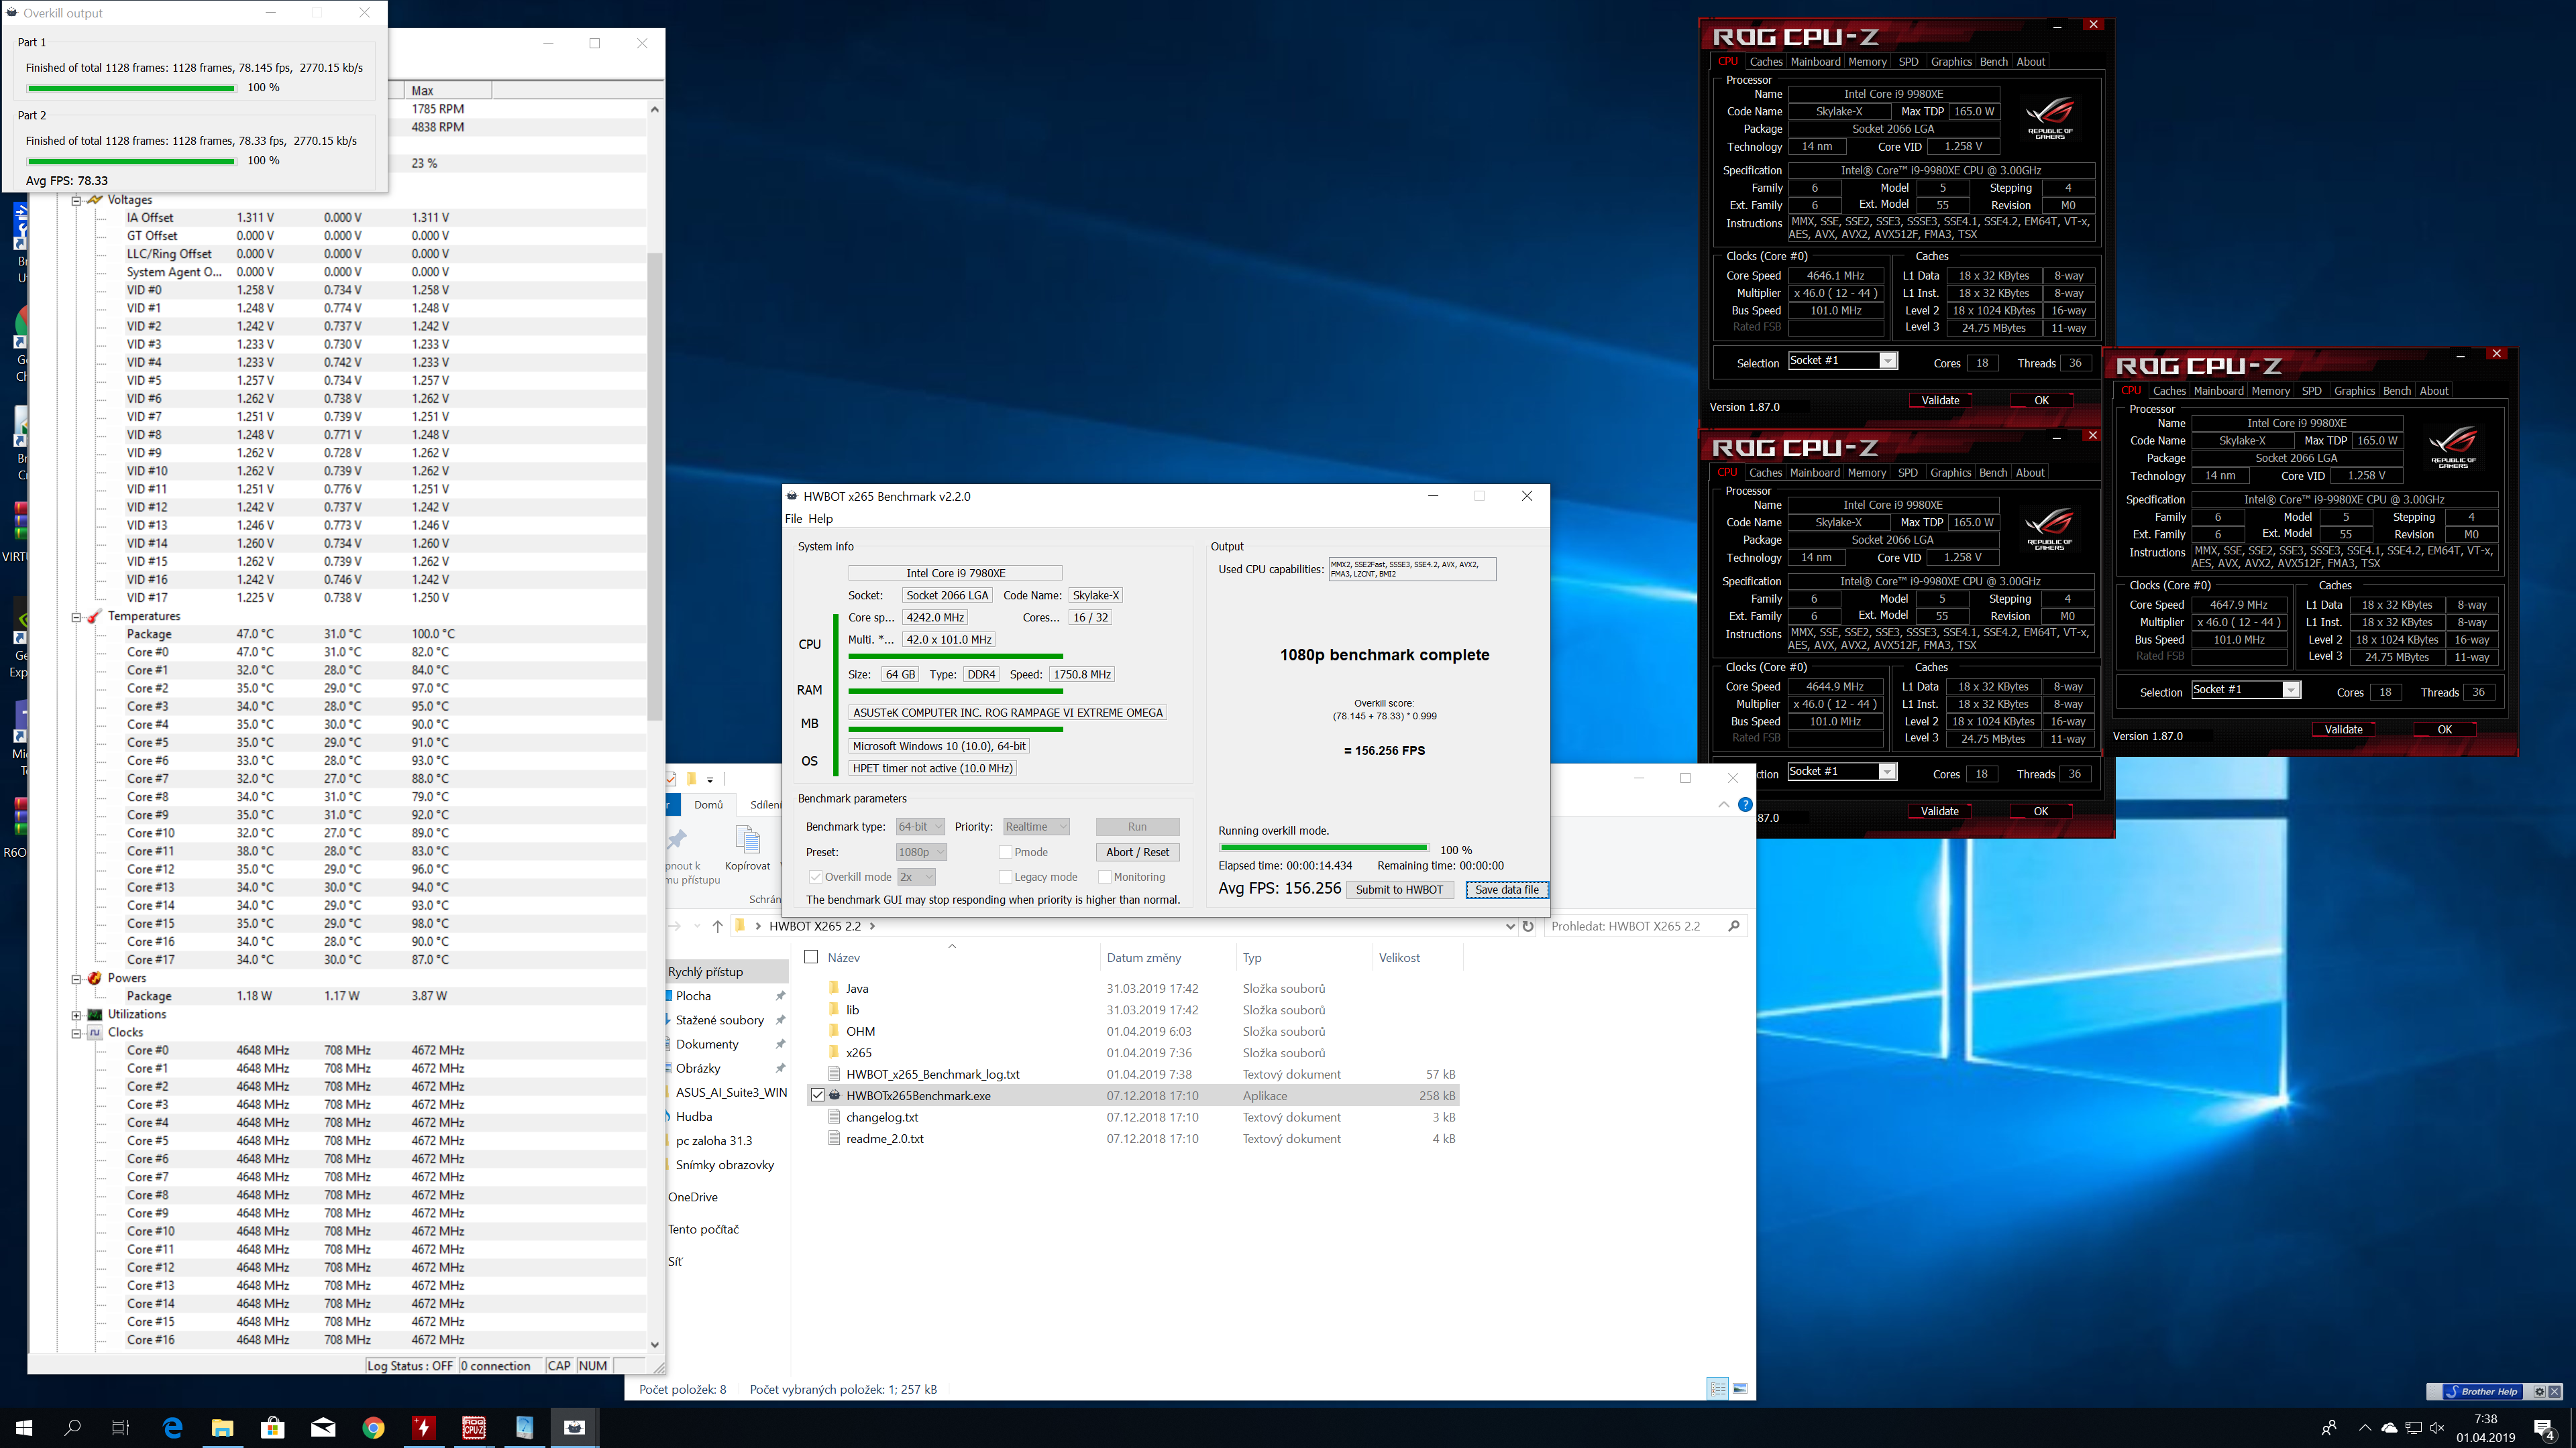Screen dimensions: 2576x1448
Task: Open Google Chrome from taskbar
Action: [x=373, y=1427]
